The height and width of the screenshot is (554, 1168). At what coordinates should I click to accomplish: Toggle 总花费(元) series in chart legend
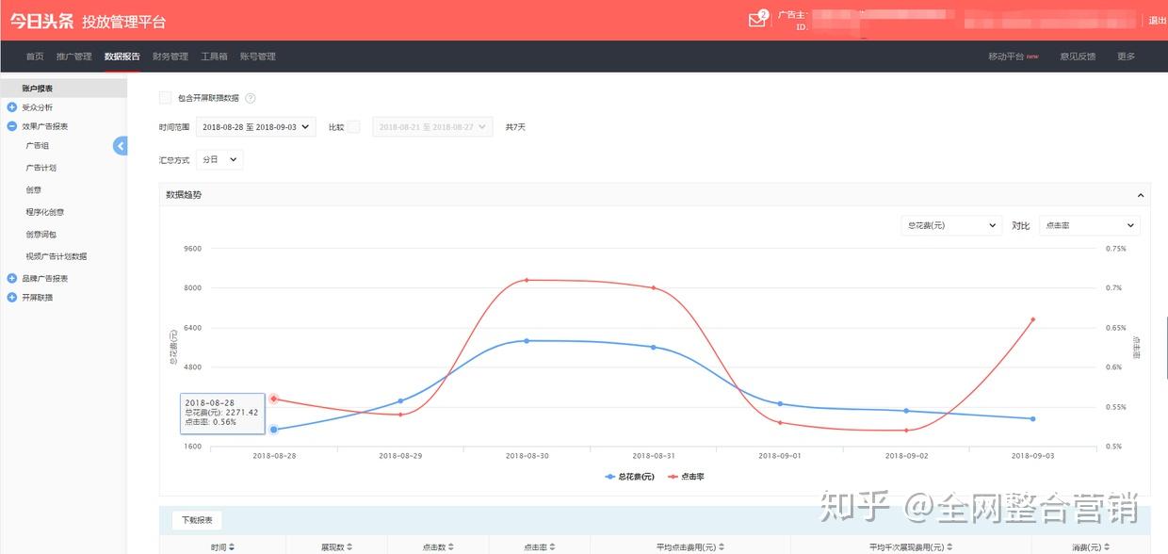pyautogui.click(x=629, y=477)
